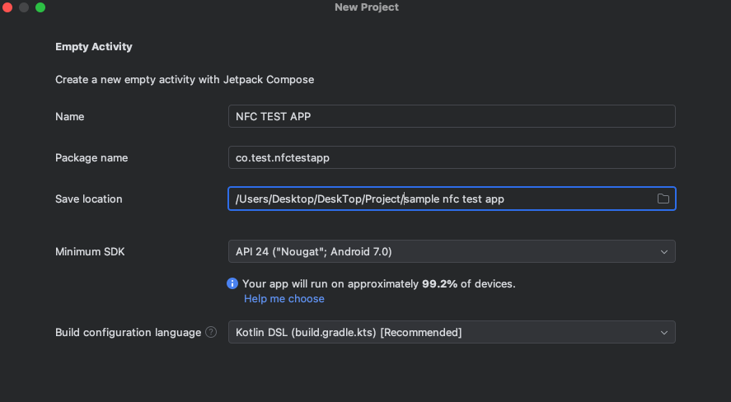Click the blue info icon by device coverage
The image size is (731, 402).
pyautogui.click(x=232, y=283)
